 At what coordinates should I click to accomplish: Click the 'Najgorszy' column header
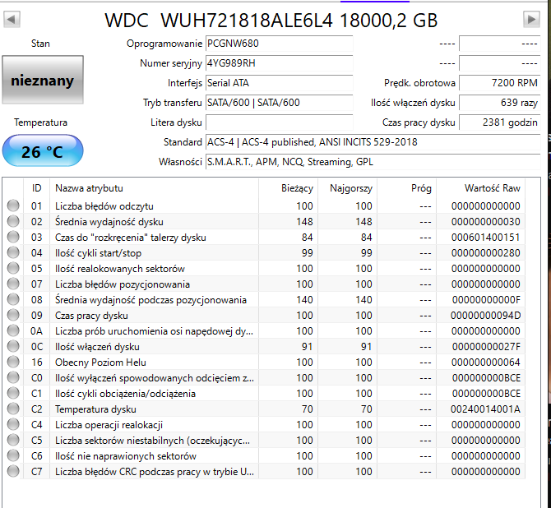tap(348, 188)
